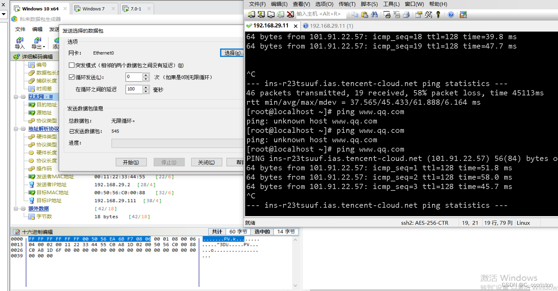The image size is (558, 291).
Task: Click the 输入主机 host input box
Action: tap(321, 14)
